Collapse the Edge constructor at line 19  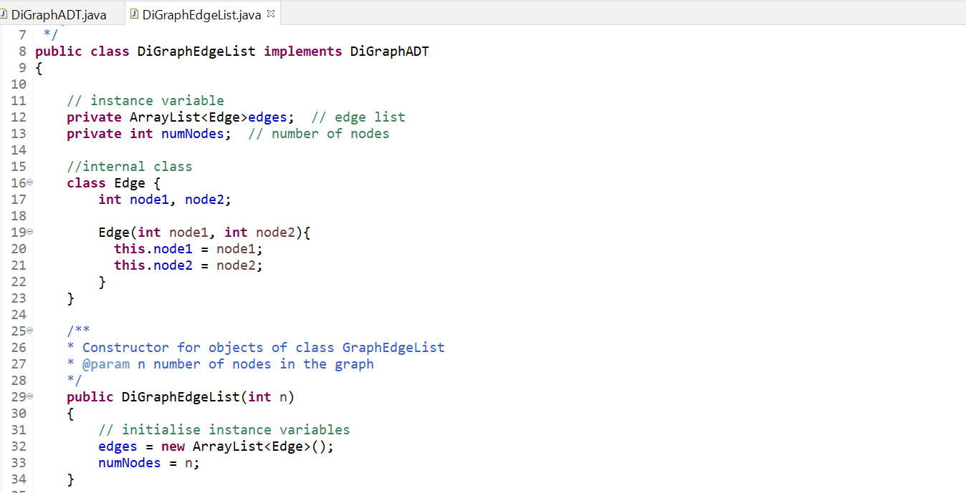pos(29,232)
